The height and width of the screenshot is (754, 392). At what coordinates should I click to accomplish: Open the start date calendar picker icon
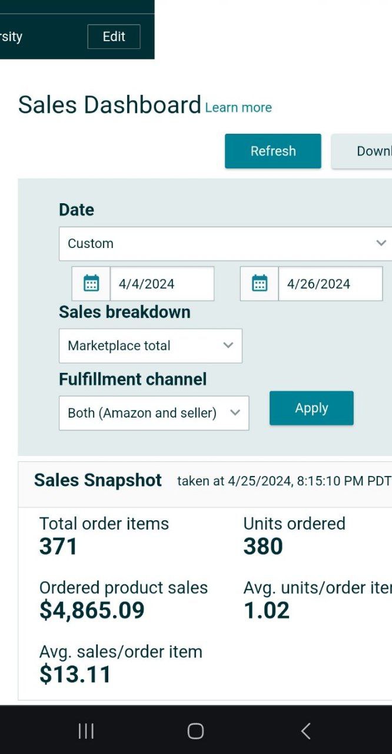[91, 284]
